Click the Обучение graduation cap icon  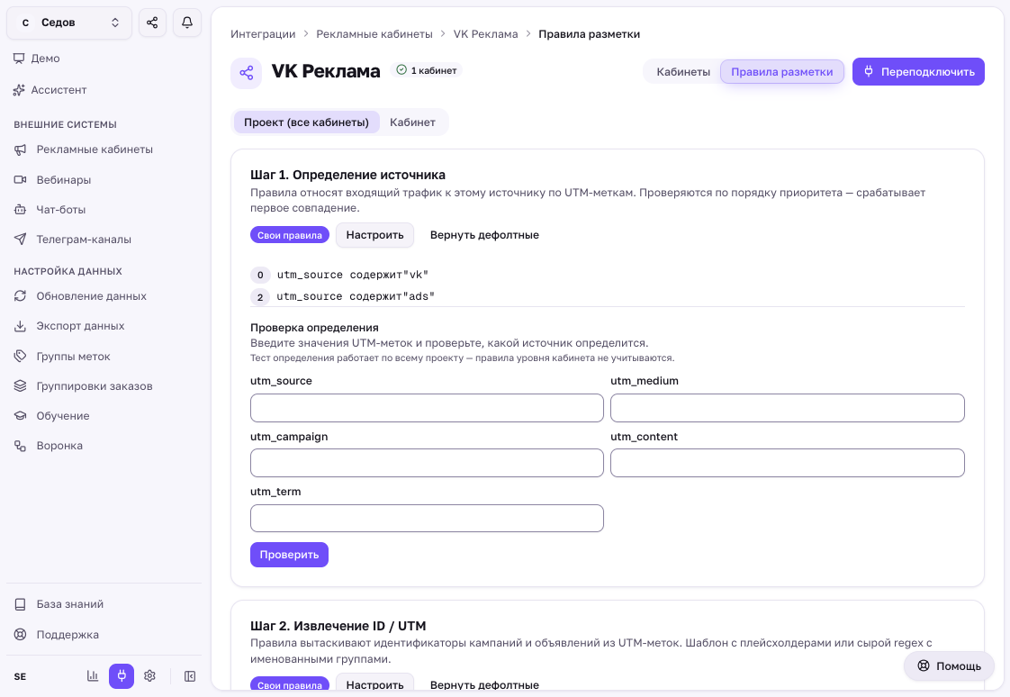20,415
